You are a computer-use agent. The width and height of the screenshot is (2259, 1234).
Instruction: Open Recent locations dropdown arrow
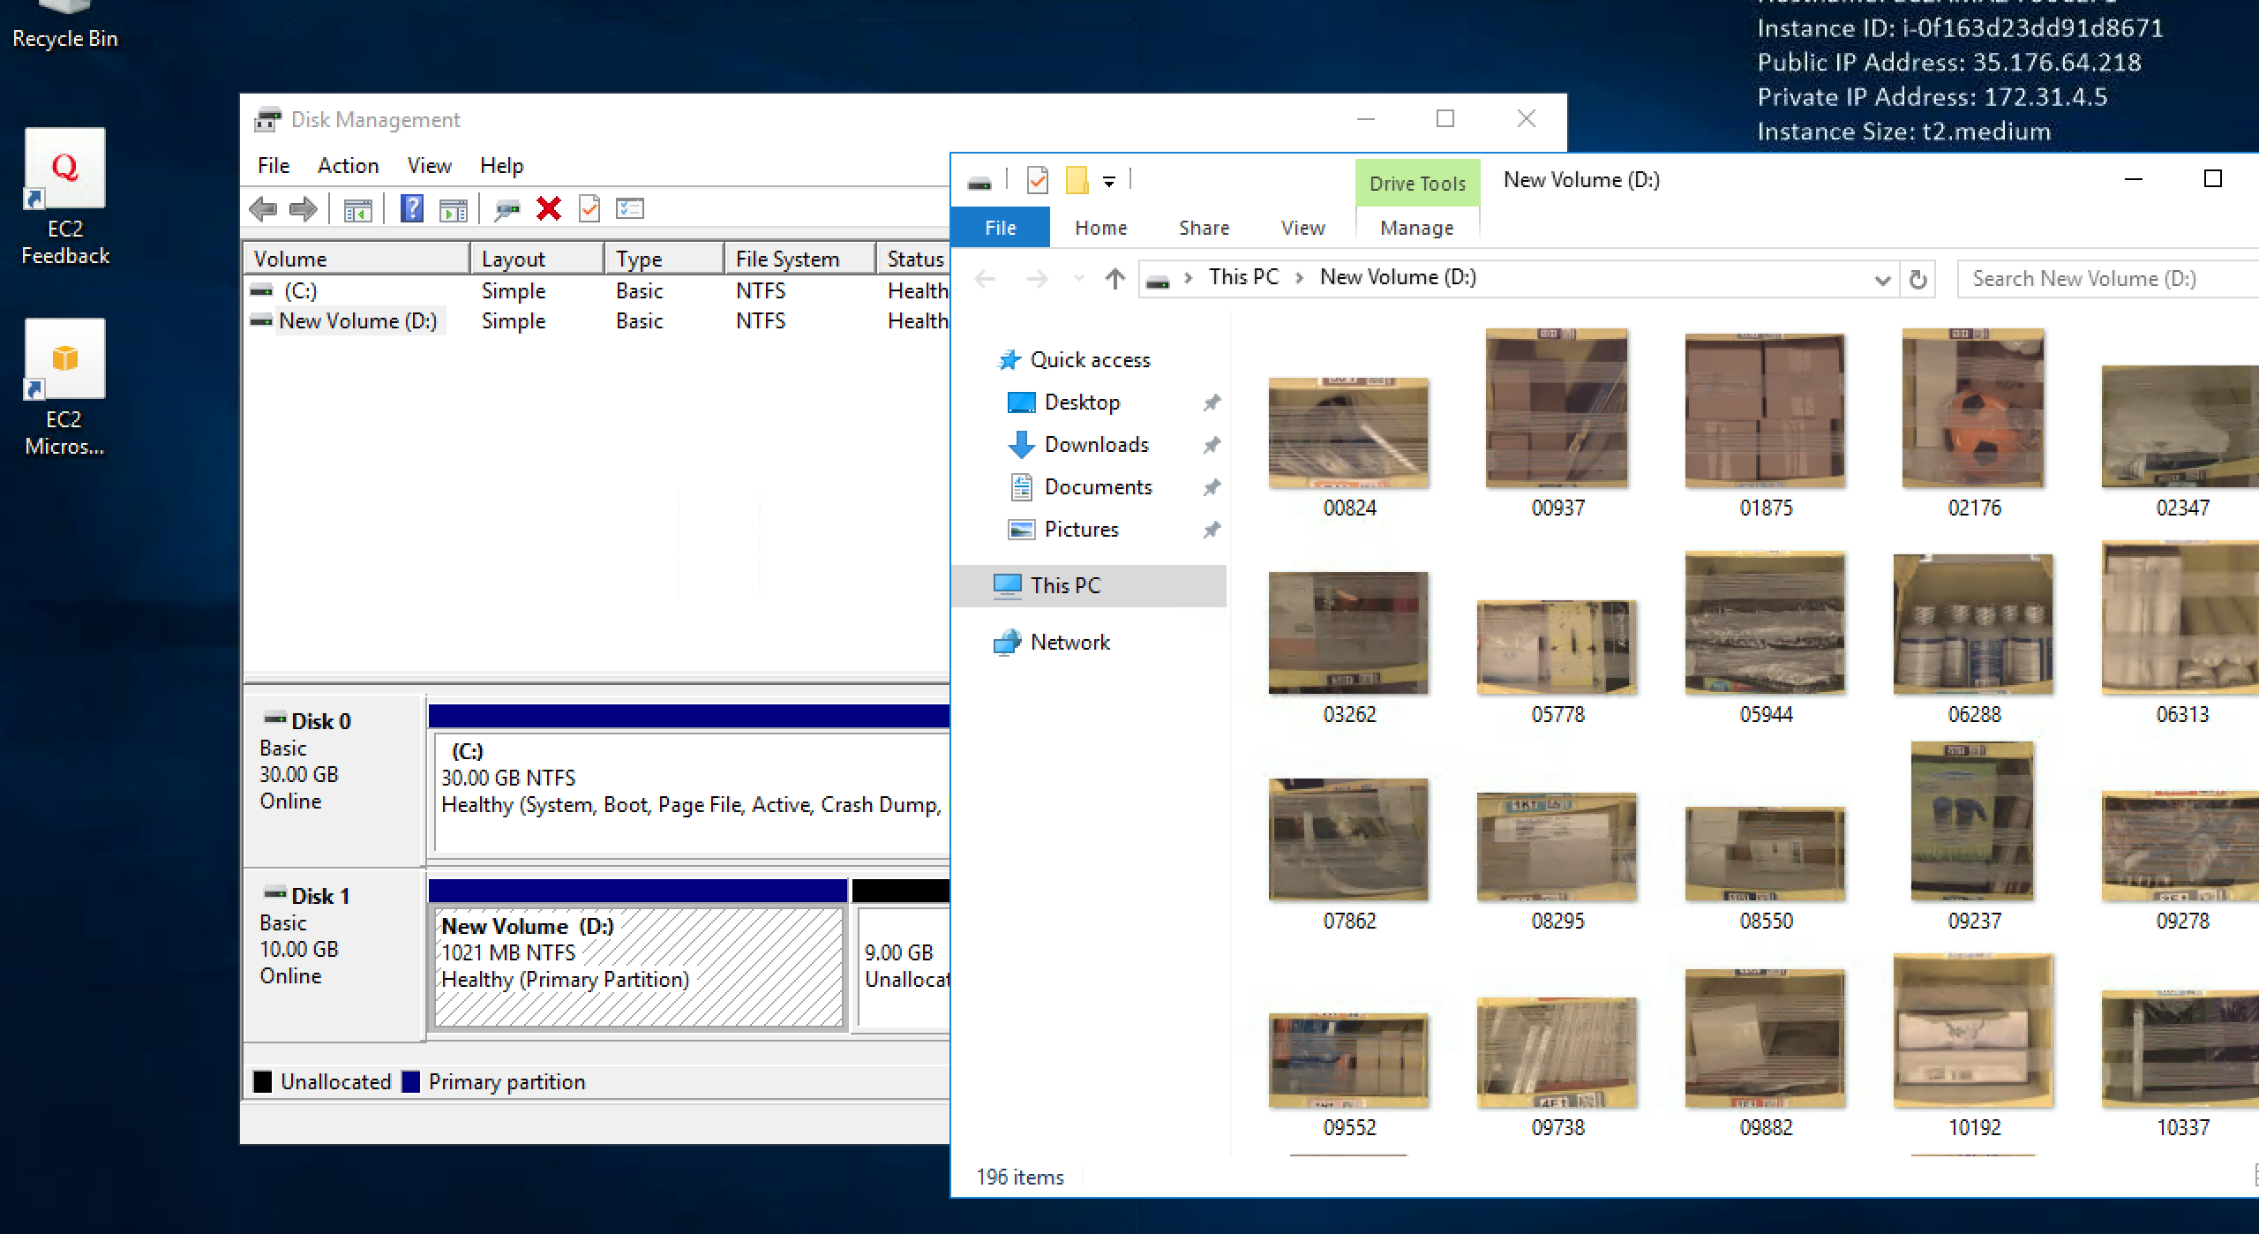pos(1078,279)
